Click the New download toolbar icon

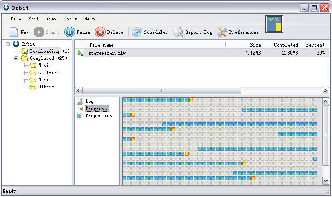click(x=13, y=32)
